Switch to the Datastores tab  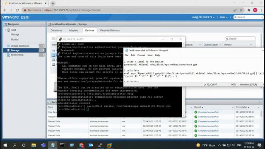(56, 30)
